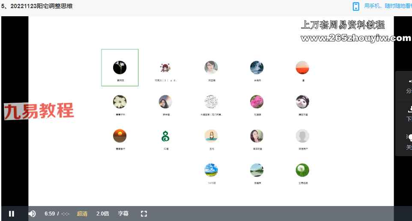Change the 2.0倍 playback speed

click(103, 214)
